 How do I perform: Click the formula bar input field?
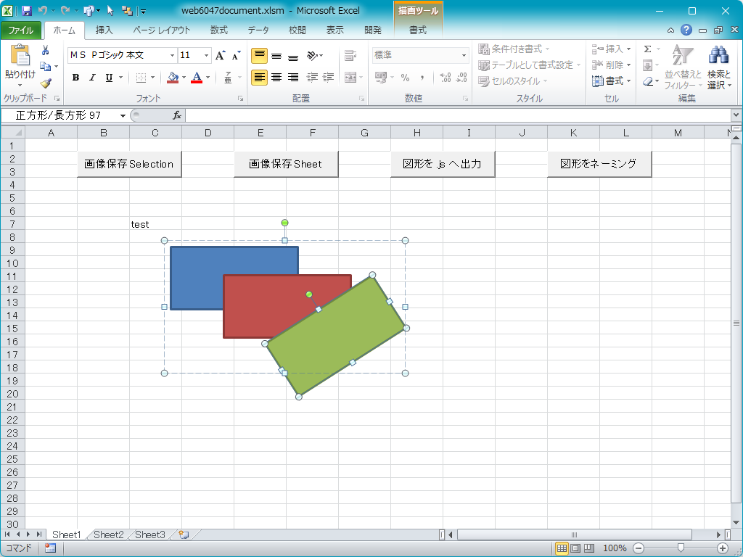click(457, 115)
